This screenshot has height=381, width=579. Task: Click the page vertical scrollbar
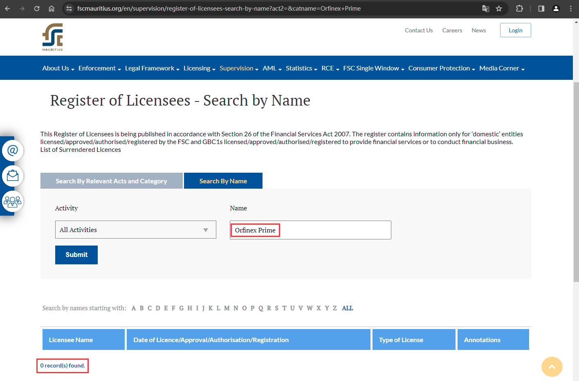pyautogui.click(x=576, y=182)
